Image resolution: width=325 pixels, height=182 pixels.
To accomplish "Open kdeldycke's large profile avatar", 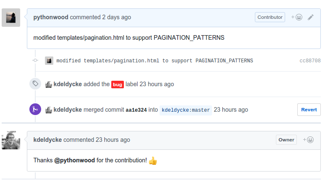I will click(11, 140).
